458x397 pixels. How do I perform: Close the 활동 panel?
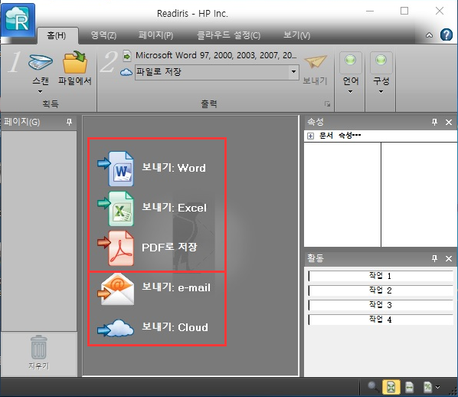pos(449,258)
